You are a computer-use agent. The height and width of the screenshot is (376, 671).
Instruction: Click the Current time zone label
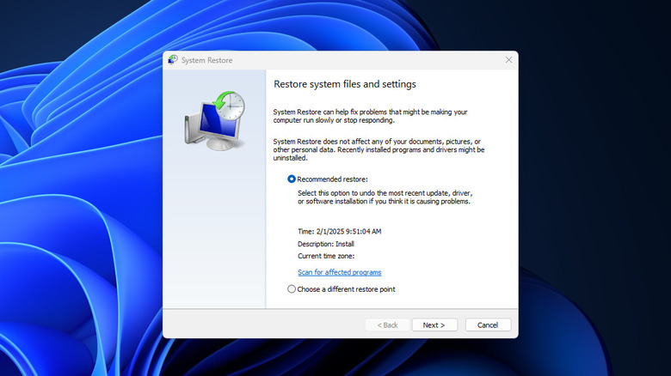point(325,256)
